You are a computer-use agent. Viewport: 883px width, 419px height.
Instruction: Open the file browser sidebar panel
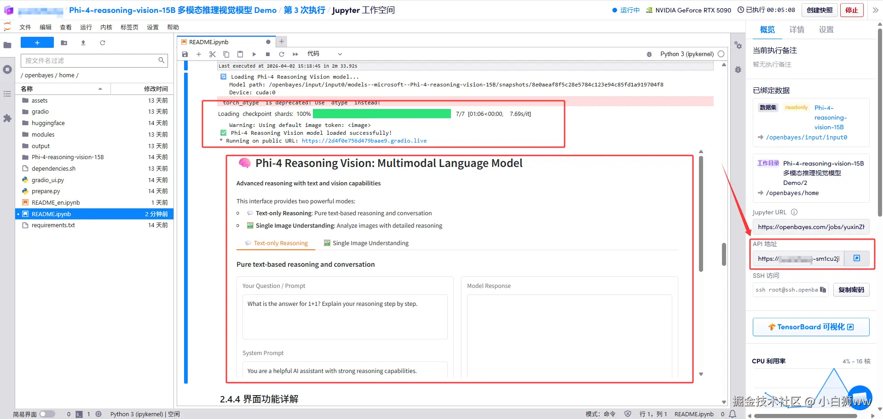[x=7, y=45]
